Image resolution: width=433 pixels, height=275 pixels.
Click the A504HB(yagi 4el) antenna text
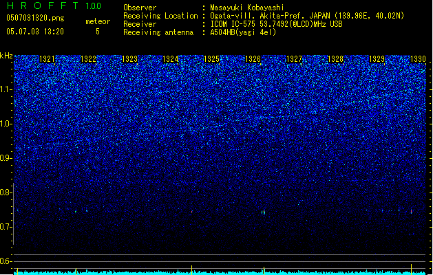pos(243,32)
